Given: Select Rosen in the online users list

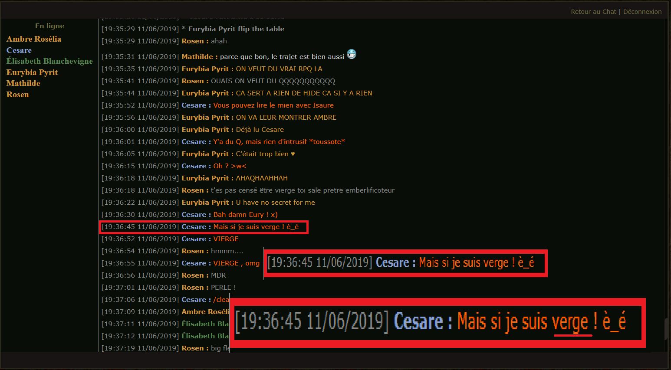Looking at the screenshot, I should [18, 95].
